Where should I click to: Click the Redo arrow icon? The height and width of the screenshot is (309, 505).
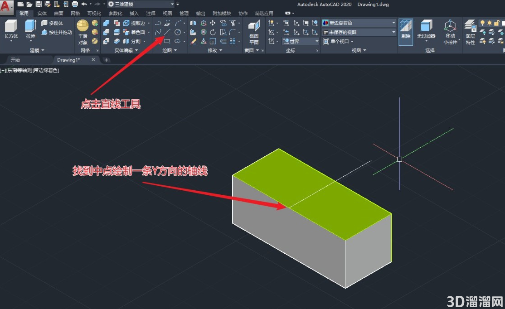pos(97,4)
